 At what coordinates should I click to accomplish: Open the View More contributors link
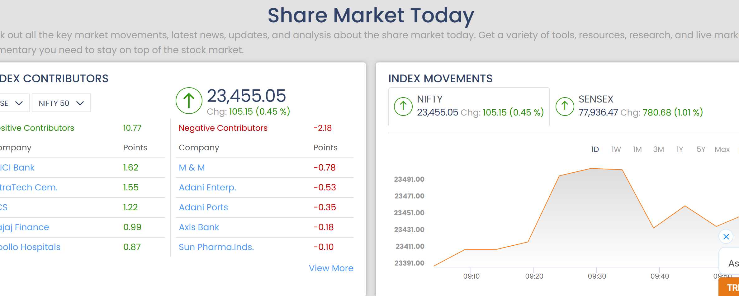(x=331, y=268)
